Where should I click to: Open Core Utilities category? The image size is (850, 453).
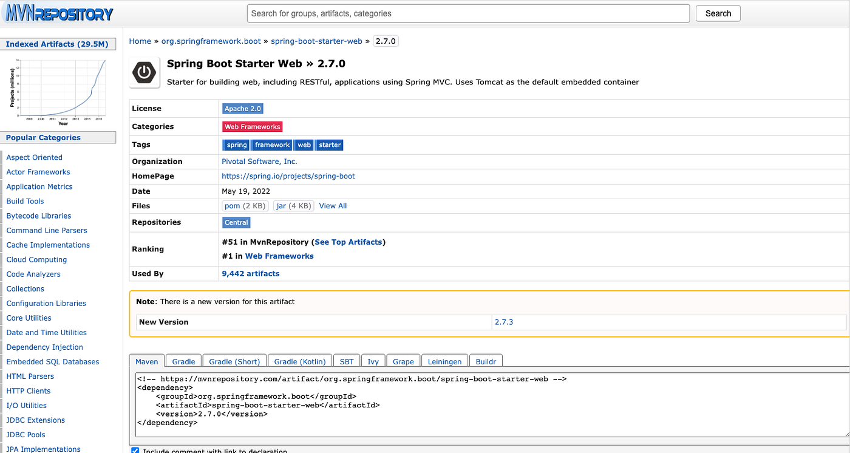(29, 318)
